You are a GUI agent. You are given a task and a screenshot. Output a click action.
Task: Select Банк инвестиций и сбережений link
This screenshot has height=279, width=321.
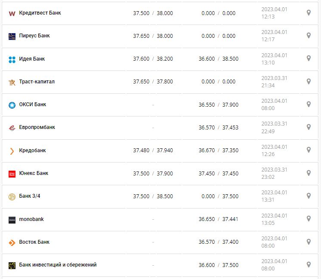click(58, 265)
